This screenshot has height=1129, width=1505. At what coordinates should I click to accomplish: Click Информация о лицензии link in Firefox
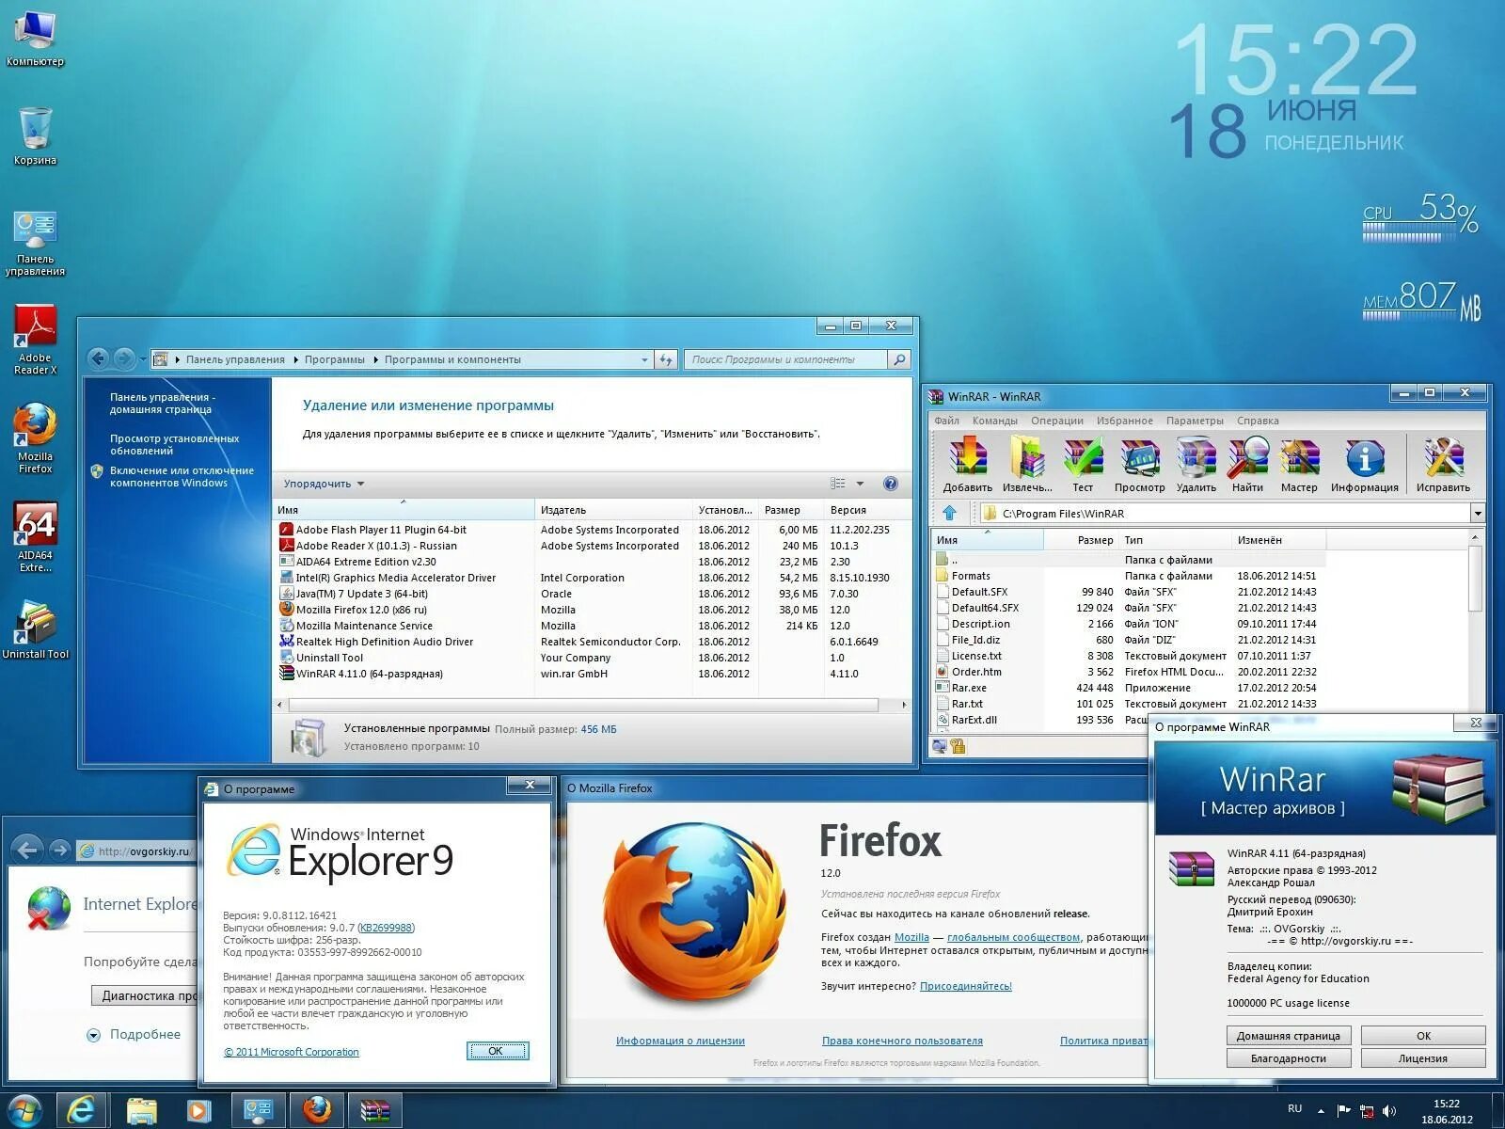click(680, 1041)
